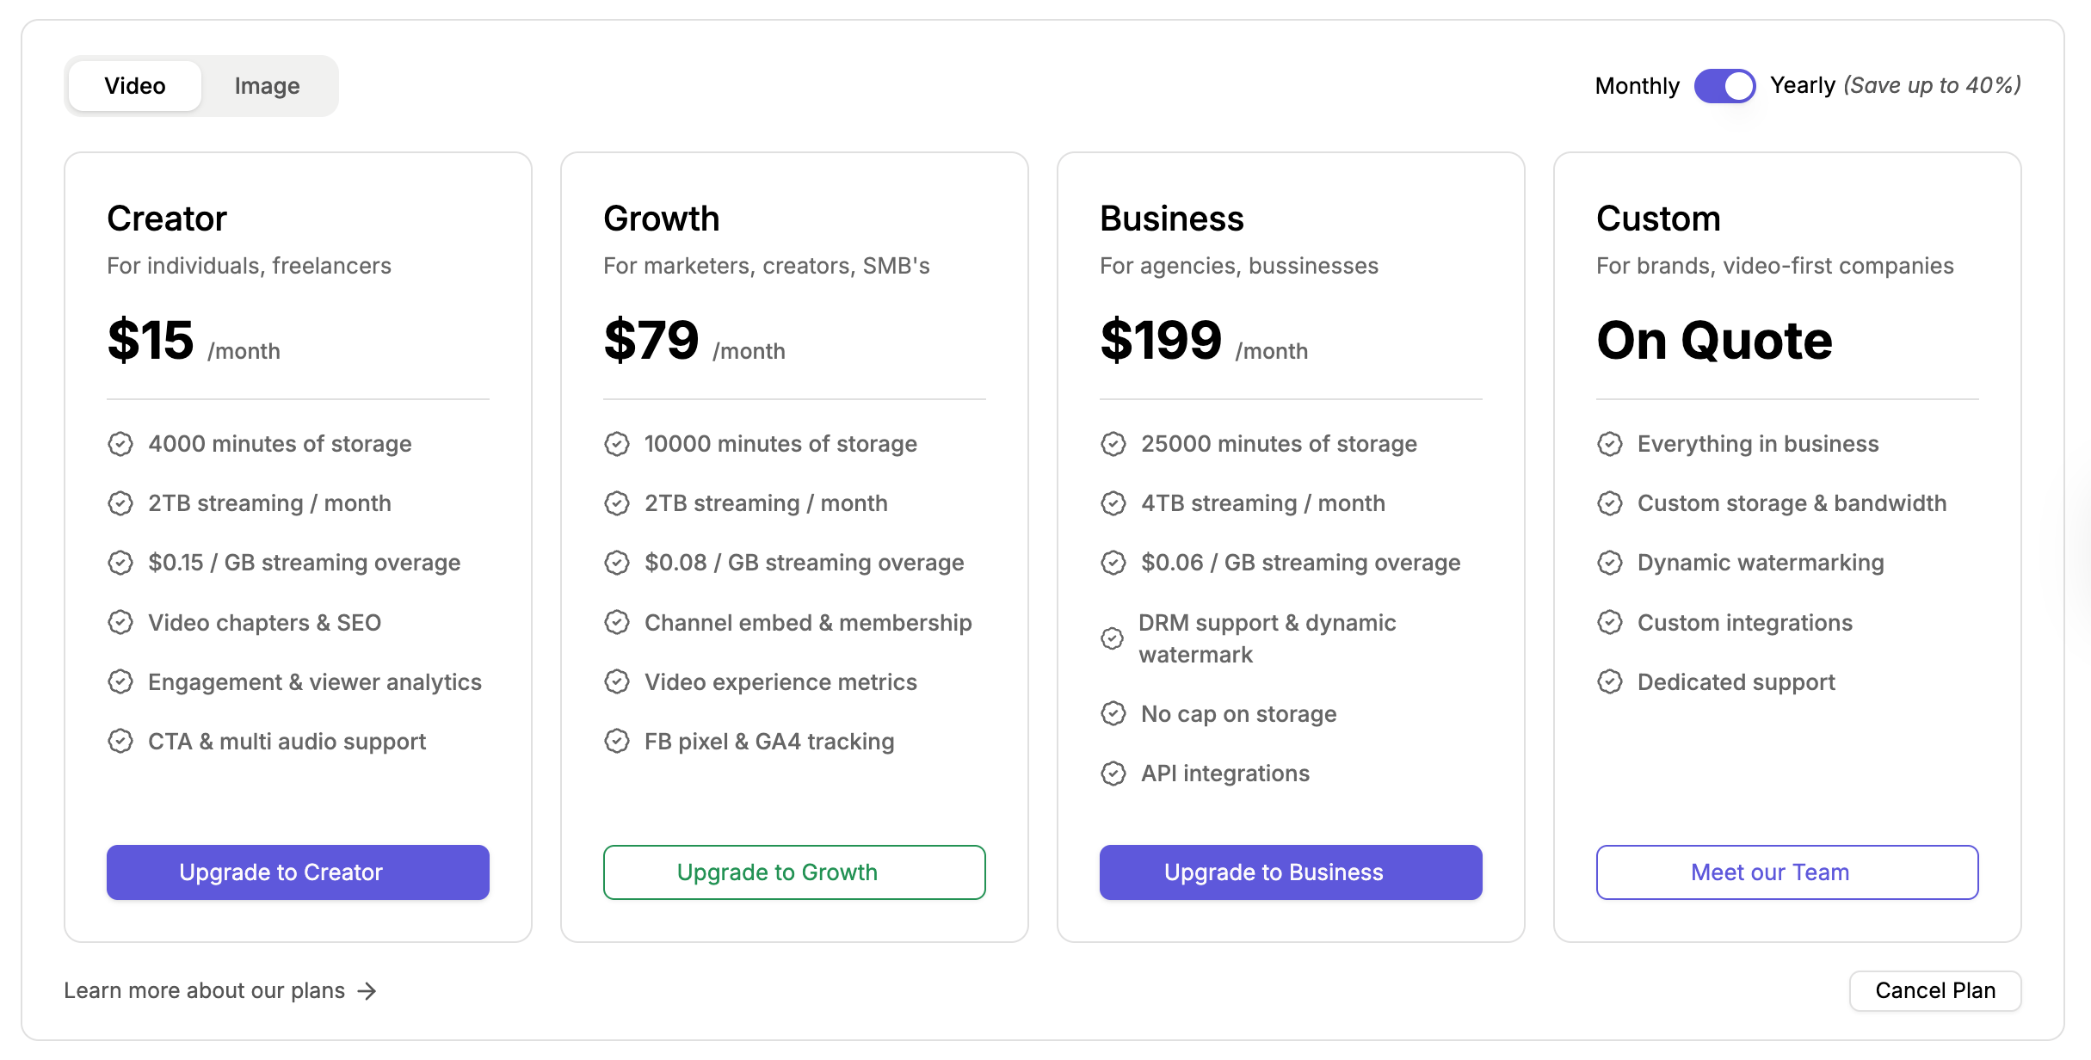The image size is (2091, 1060).
Task: Click the Cancel Plan button
Action: pyautogui.click(x=1935, y=991)
